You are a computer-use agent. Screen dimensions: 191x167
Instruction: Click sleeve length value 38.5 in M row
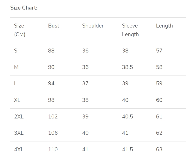128,67
